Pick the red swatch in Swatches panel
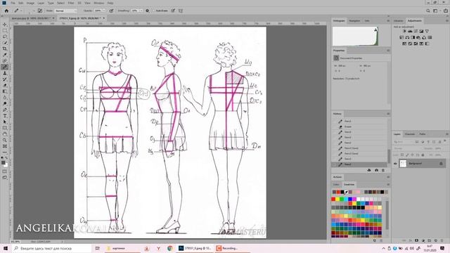 (x=333, y=199)
